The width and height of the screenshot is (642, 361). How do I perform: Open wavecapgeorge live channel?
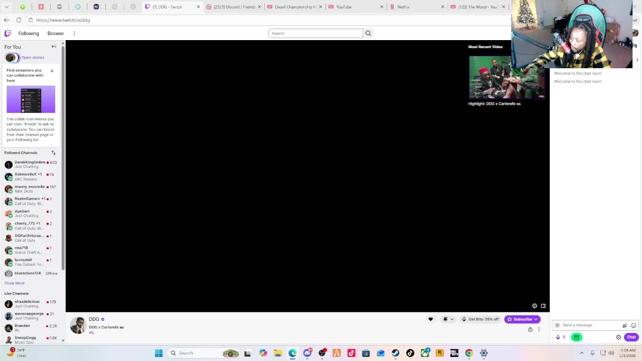(31, 316)
